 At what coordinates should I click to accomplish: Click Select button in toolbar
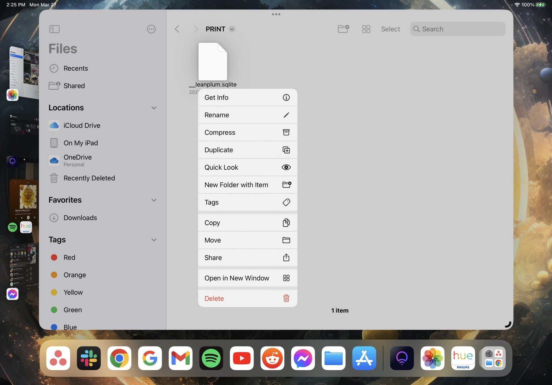coord(390,28)
